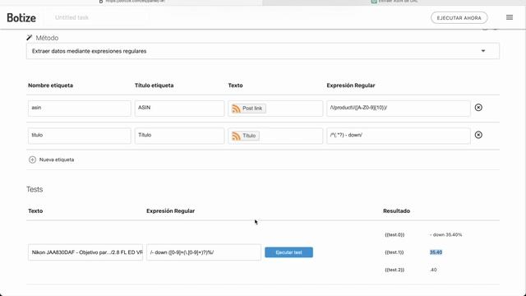Screen dimensions: 526x296
Task: Click the Resultado column header
Action: (x=396, y=211)
